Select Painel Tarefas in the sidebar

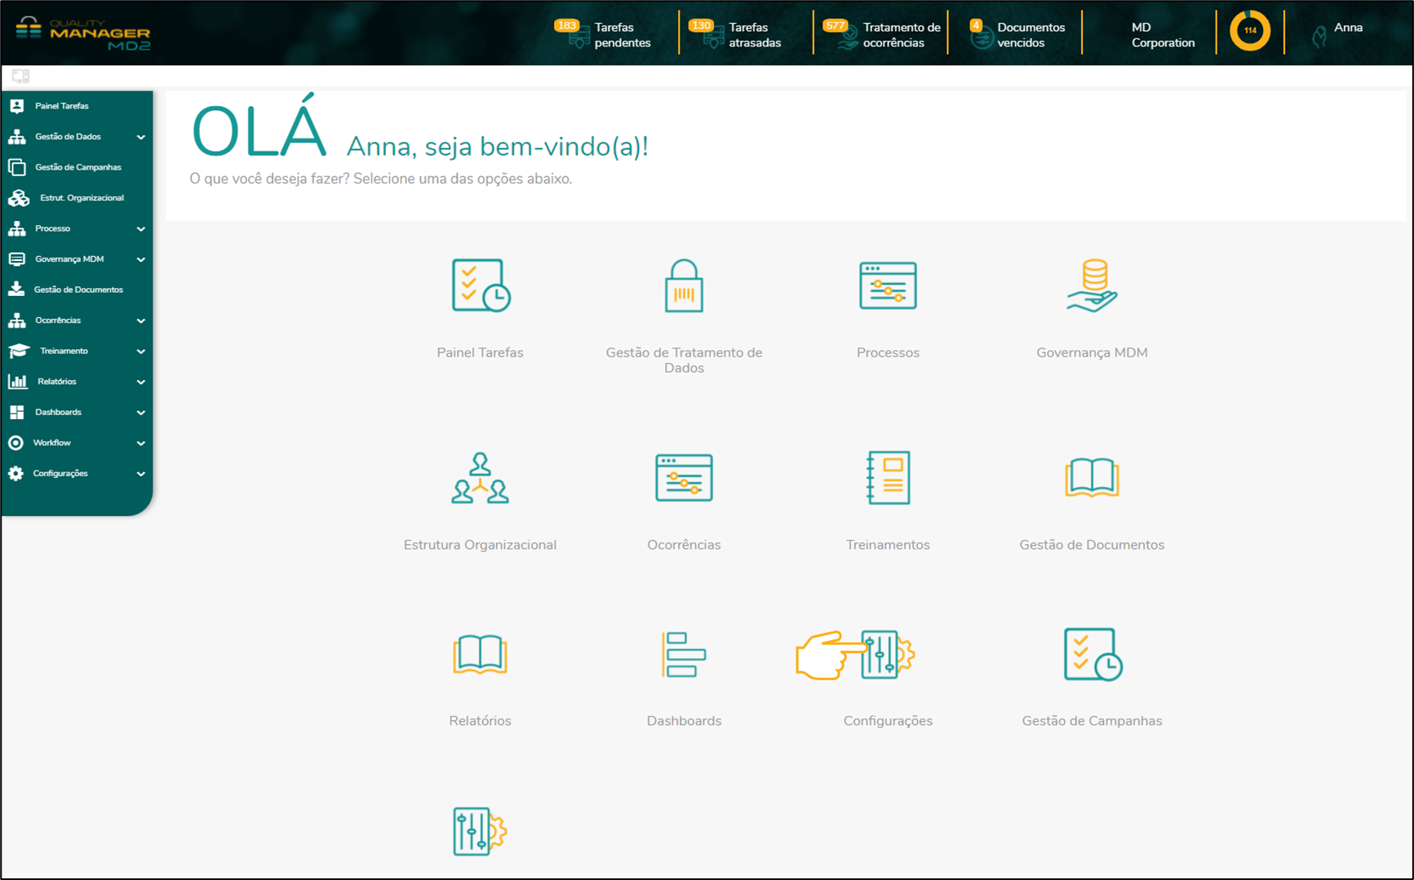(62, 106)
